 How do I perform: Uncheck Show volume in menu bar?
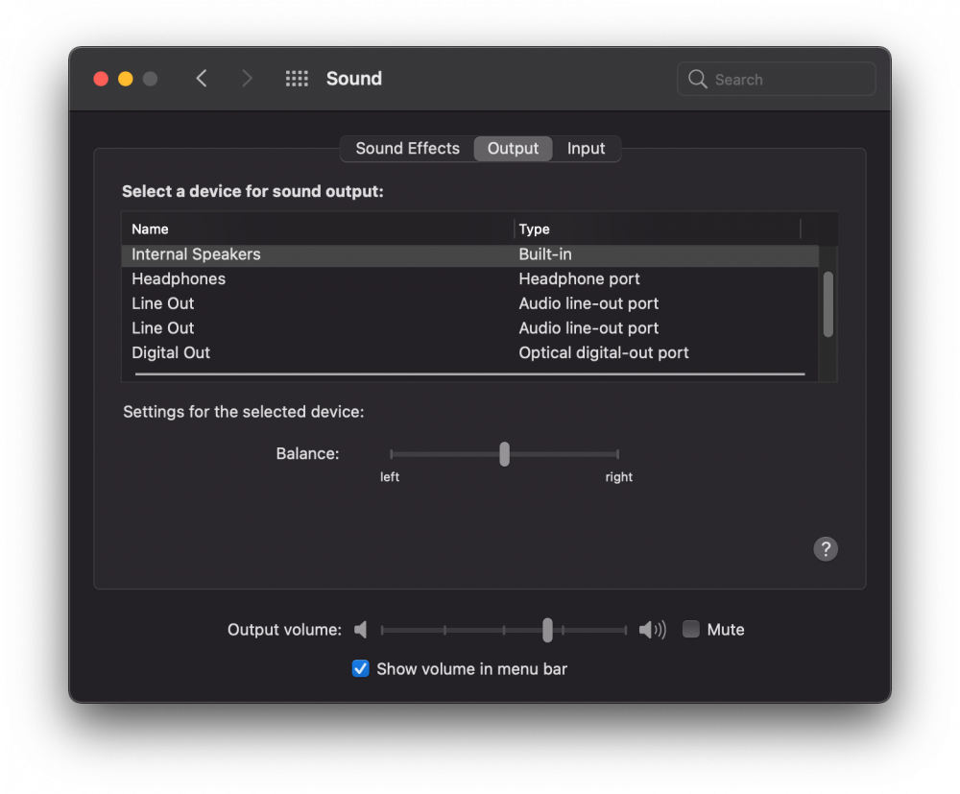click(x=361, y=668)
